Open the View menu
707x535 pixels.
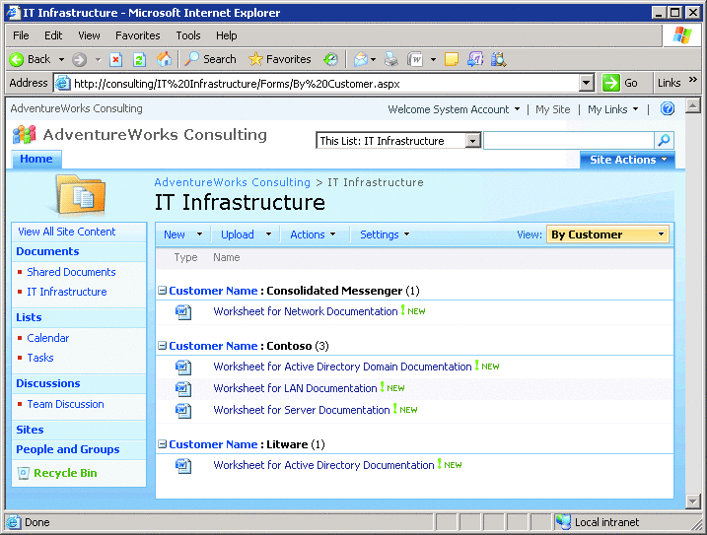89,35
